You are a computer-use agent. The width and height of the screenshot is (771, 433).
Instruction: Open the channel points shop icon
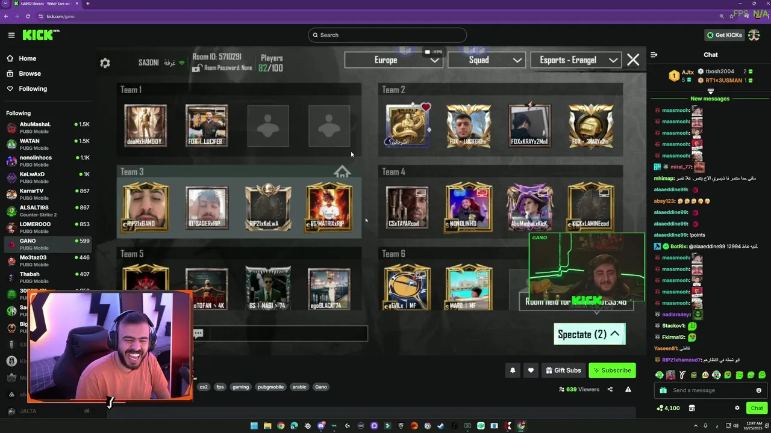tap(691, 408)
